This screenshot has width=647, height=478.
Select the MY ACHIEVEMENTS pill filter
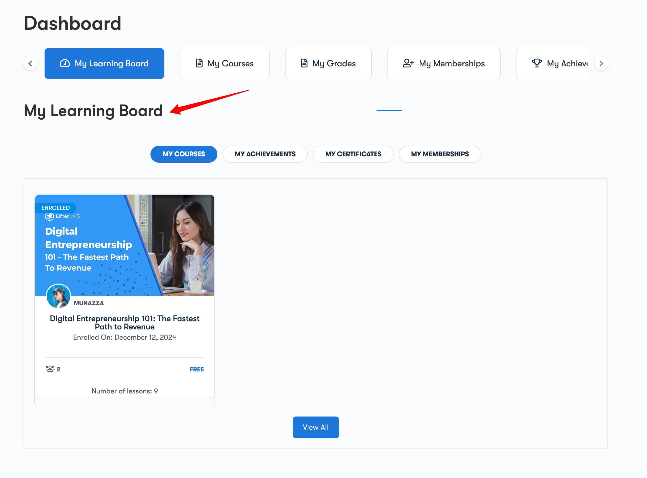(265, 154)
